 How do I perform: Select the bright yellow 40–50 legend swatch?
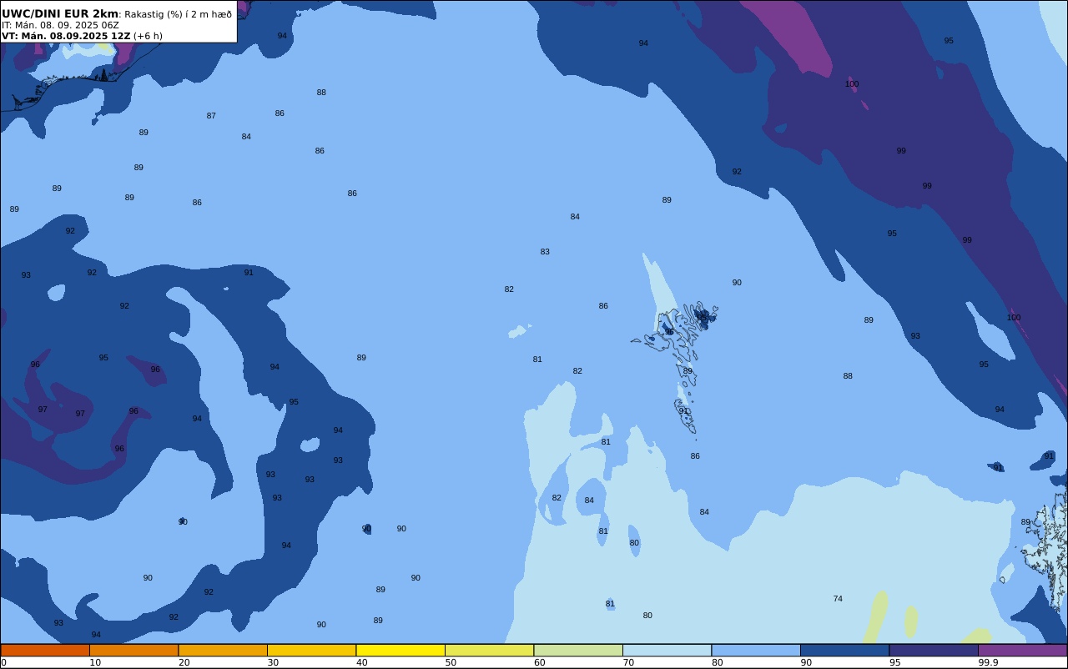tap(400, 650)
